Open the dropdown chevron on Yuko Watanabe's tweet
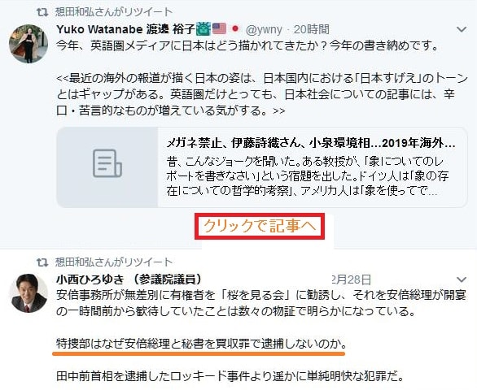The image size is (477, 390). pyautogui.click(x=462, y=29)
